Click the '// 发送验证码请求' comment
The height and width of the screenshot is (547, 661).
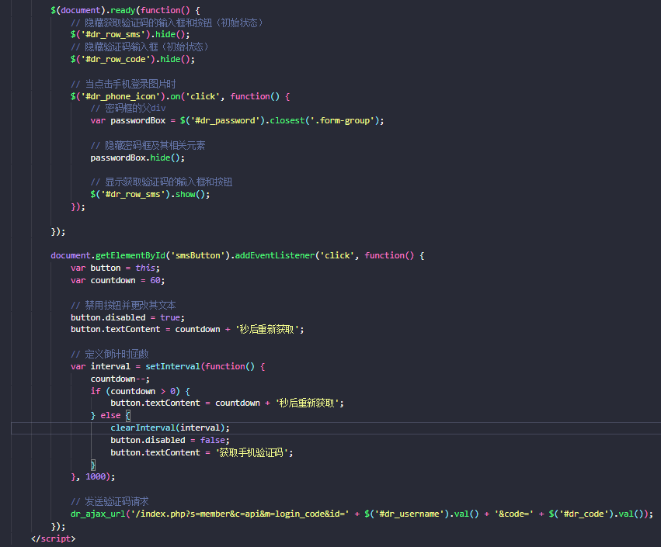[110, 501]
